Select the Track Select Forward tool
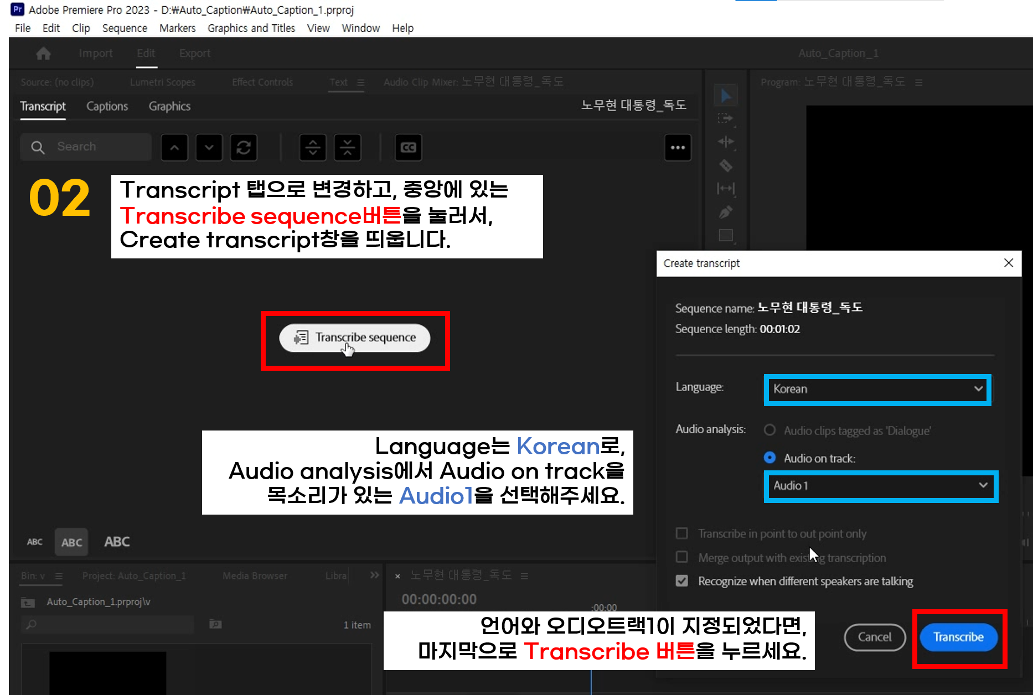1033x695 pixels. [x=726, y=118]
